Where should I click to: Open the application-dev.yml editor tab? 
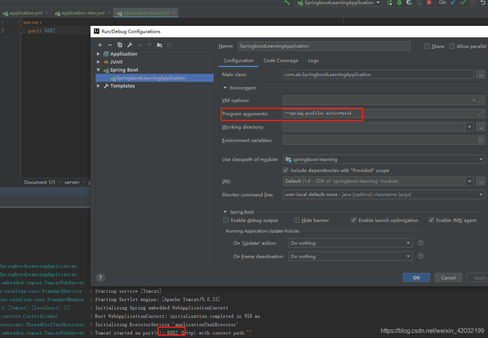(x=83, y=13)
